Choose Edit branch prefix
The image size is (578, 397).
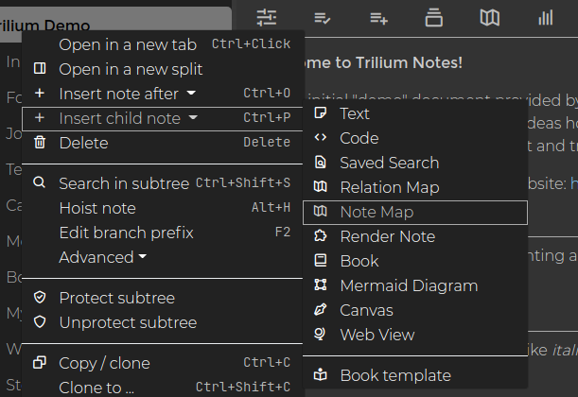coord(162,233)
